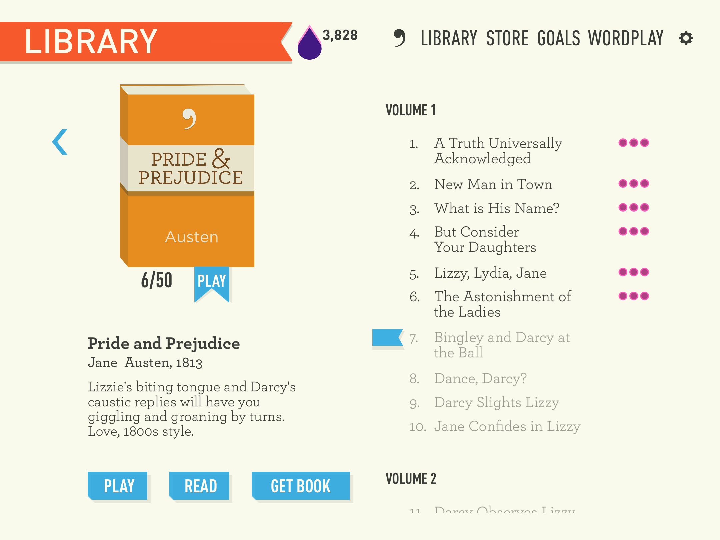Select the Pride & Prejudice book cover
The height and width of the screenshot is (540, 720).
coord(187,176)
